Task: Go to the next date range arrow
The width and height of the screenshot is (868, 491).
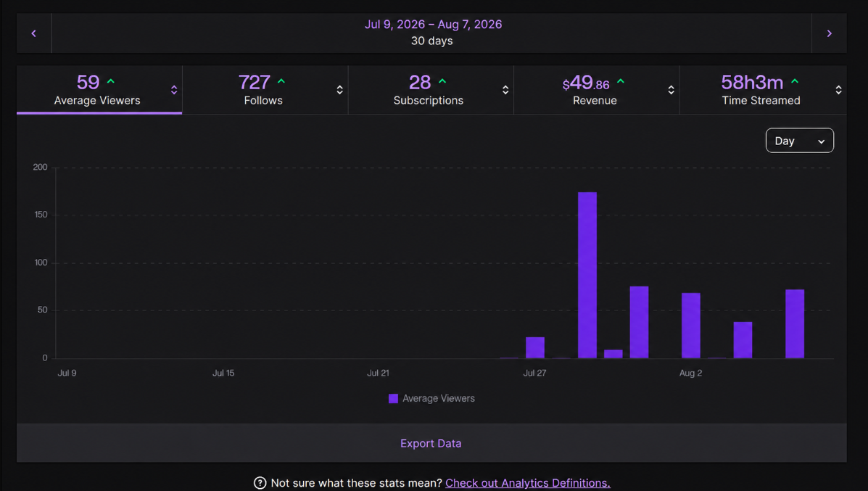Action: coord(829,33)
